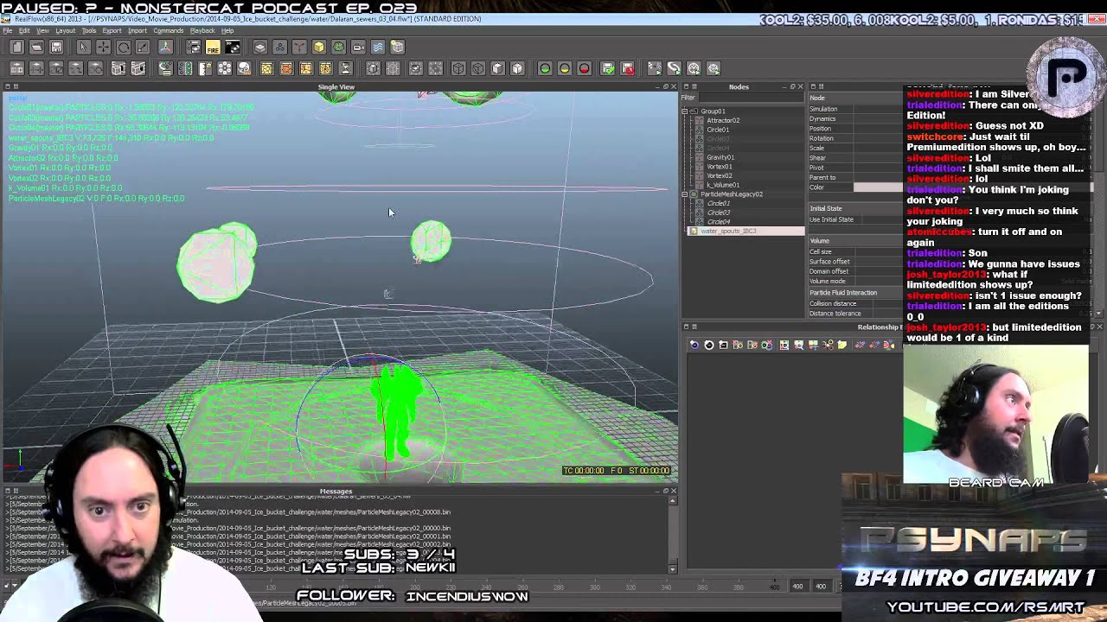Open the Layout menu
Image resolution: width=1107 pixels, height=622 pixels.
66,31
